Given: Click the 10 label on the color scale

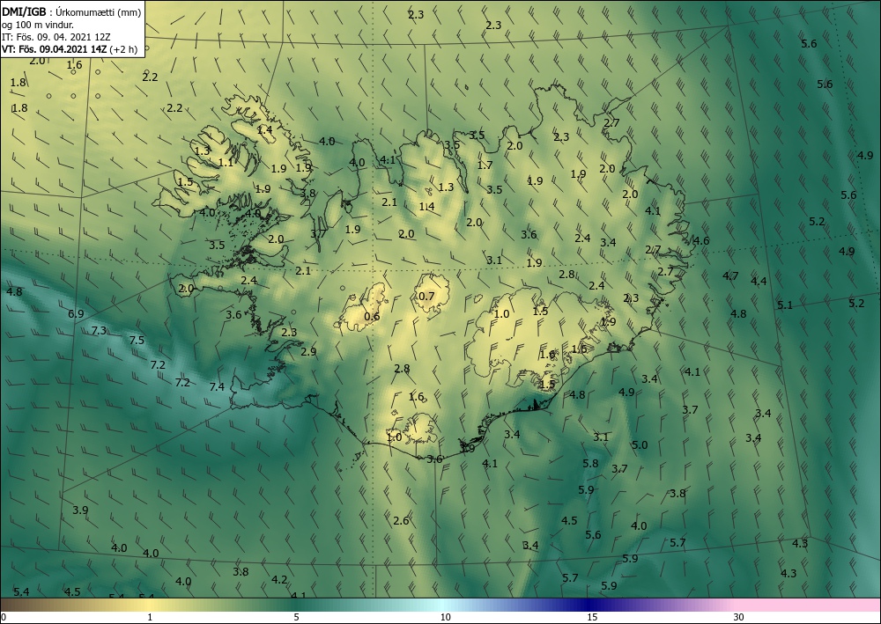Looking at the screenshot, I should point(445,617).
